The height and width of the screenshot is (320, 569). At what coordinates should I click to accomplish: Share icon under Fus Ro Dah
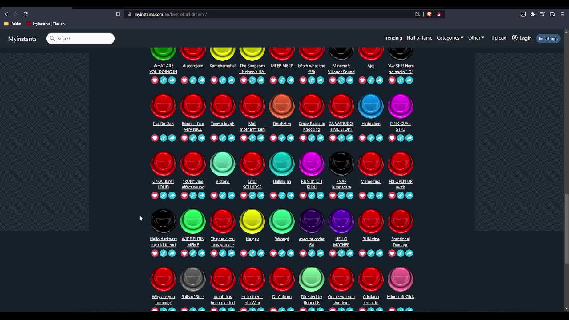click(x=172, y=138)
